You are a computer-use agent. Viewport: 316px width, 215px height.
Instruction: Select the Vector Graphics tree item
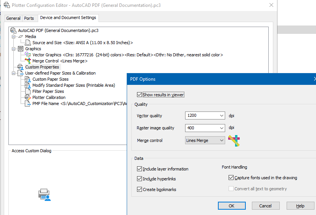point(128,55)
